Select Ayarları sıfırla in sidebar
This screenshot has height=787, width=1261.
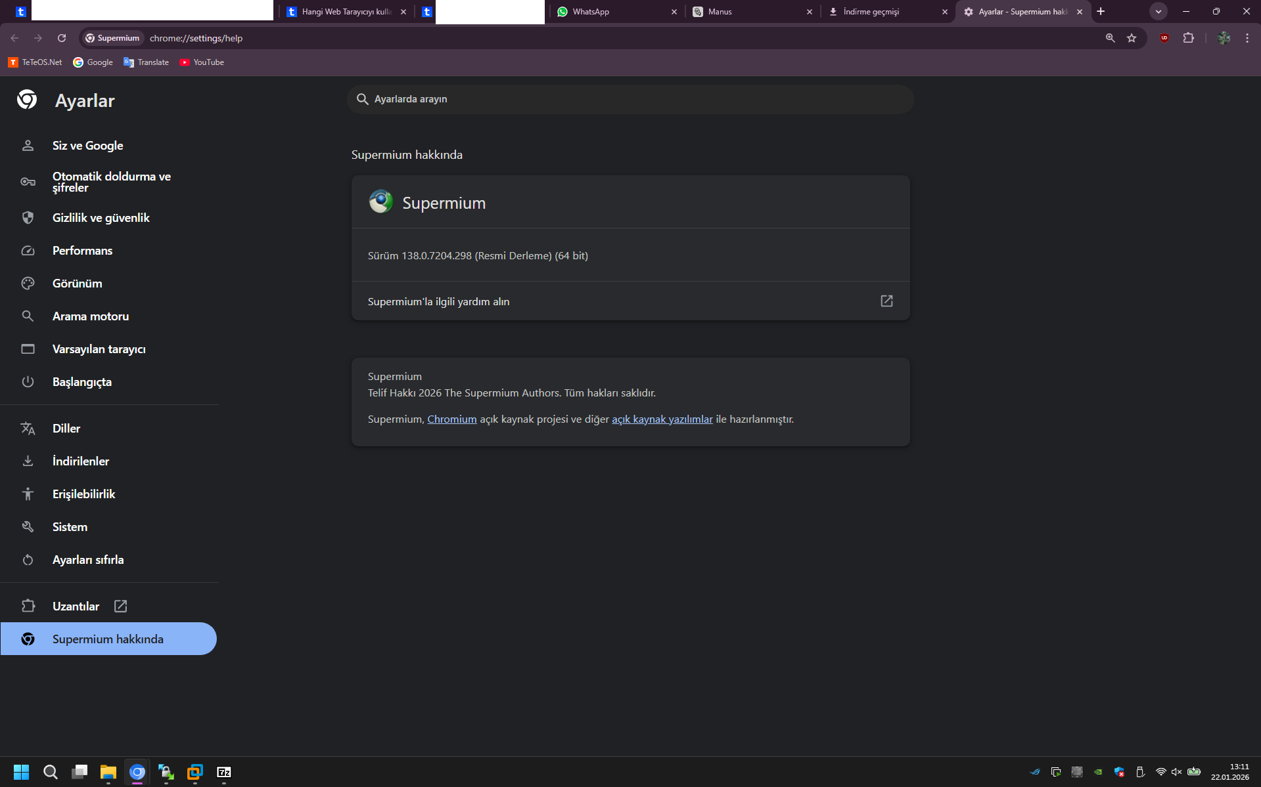(x=108, y=560)
